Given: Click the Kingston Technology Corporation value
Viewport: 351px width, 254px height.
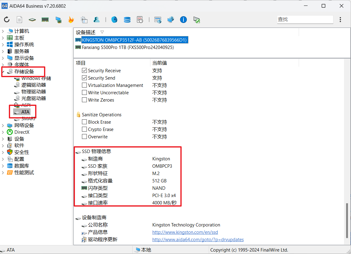Looking at the screenshot, I should tap(186, 225).
